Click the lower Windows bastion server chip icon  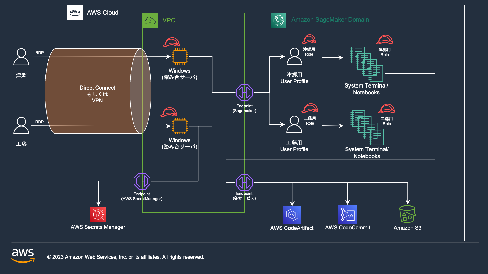point(180,126)
